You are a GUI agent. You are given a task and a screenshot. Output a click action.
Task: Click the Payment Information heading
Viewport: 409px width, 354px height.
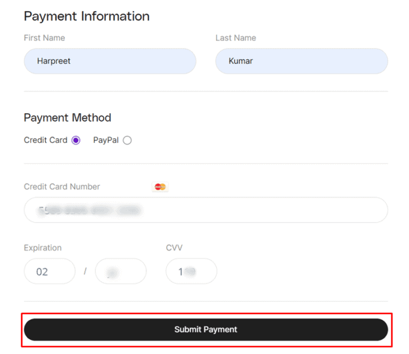pyautogui.click(x=87, y=17)
